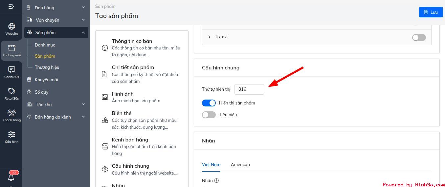Switch to the American label tab

240,165
